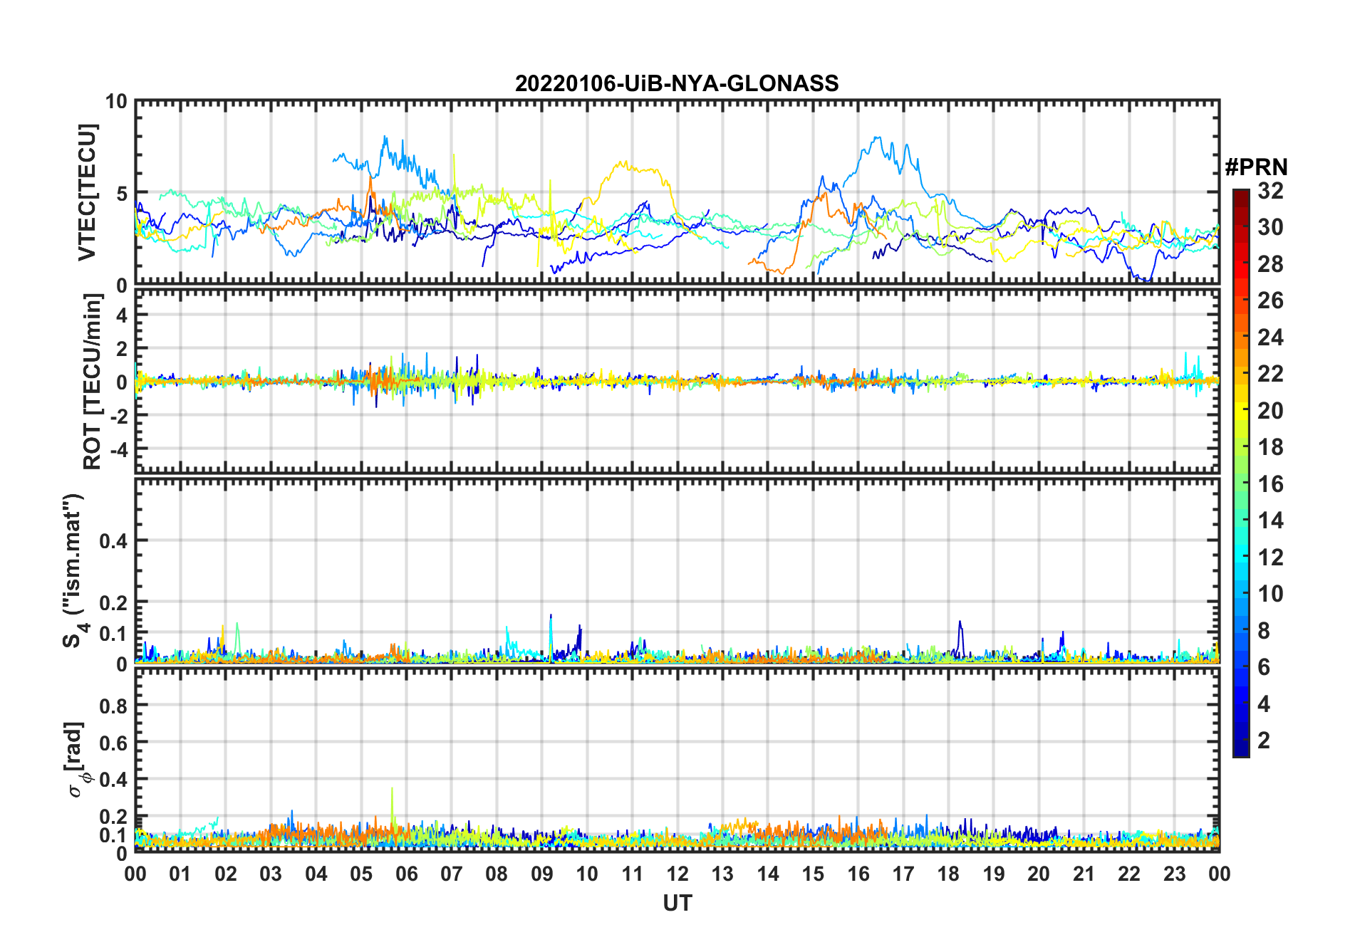Select UT axis tick label 09
The width and height of the screenshot is (1355, 947).
542,874
